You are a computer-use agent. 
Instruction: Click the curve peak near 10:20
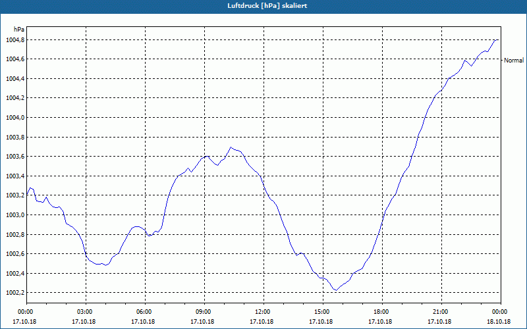coord(231,147)
